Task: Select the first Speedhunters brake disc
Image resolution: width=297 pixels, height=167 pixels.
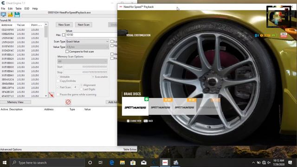Action: [135, 106]
